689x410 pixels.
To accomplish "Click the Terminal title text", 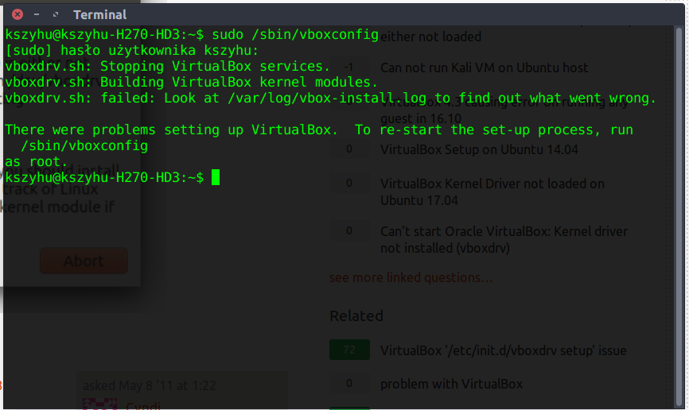I will click(99, 15).
